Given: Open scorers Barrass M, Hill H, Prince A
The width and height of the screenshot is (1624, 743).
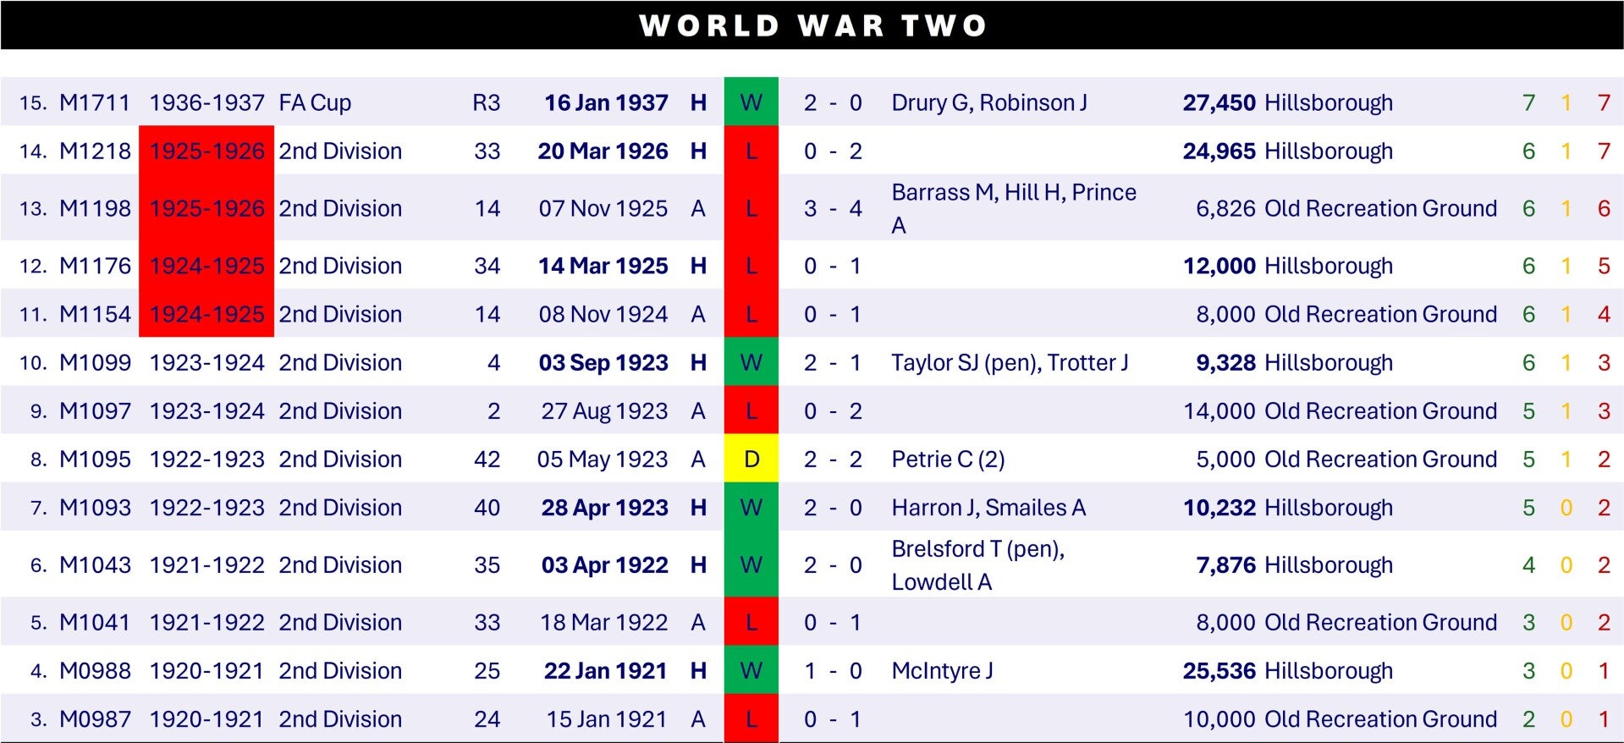Looking at the screenshot, I should (1013, 208).
